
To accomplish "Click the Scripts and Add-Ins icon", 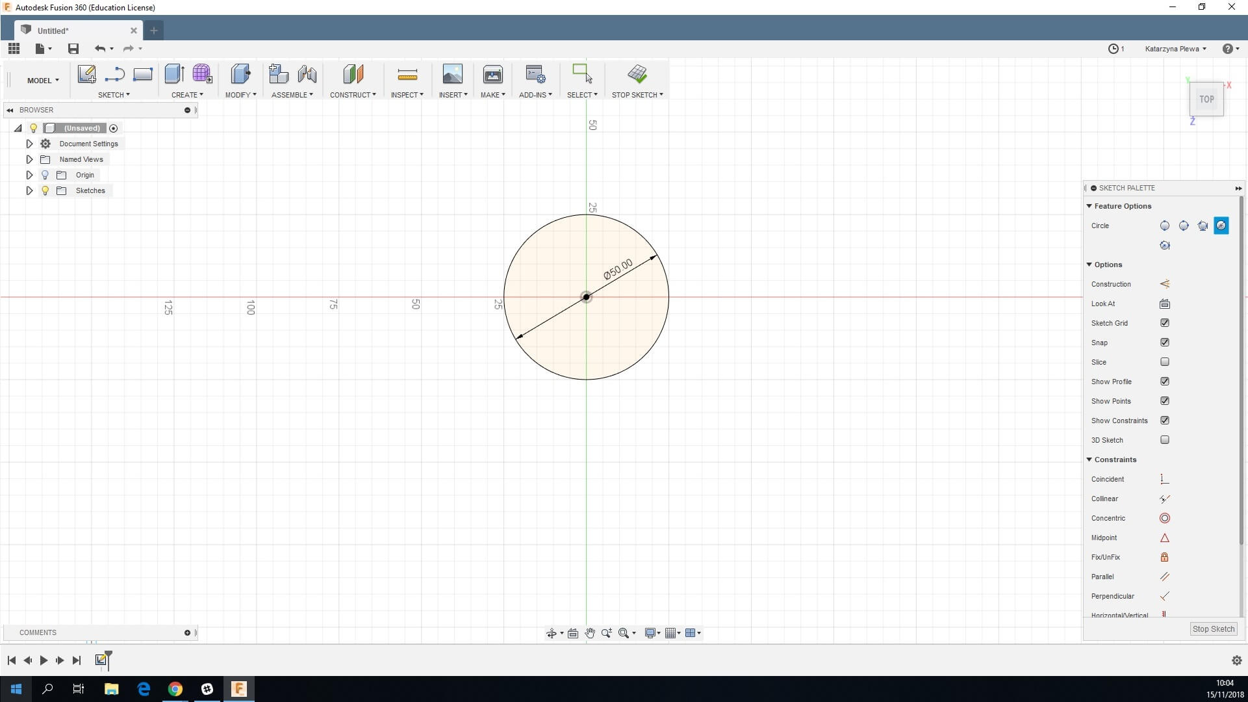I will click(x=535, y=74).
